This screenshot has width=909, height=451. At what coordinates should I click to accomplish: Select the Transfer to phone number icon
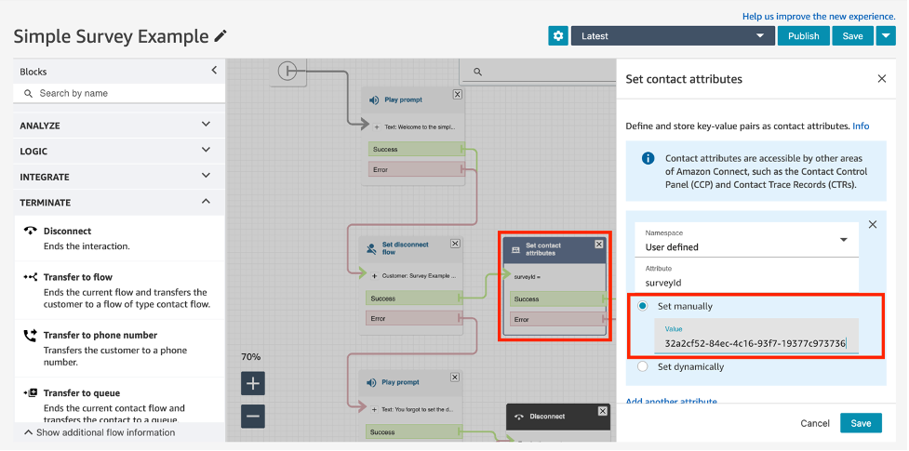(x=30, y=335)
